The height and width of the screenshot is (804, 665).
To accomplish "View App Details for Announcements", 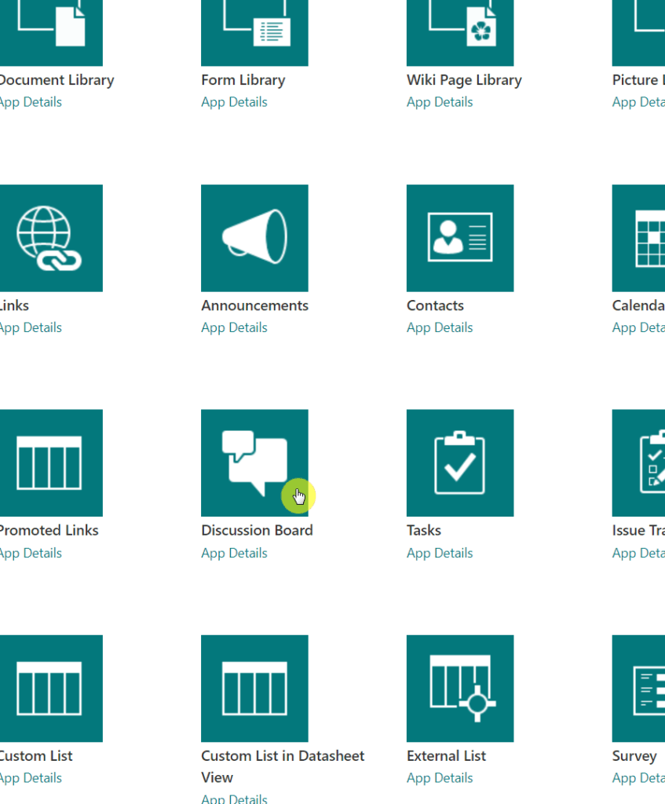I will [x=234, y=327].
